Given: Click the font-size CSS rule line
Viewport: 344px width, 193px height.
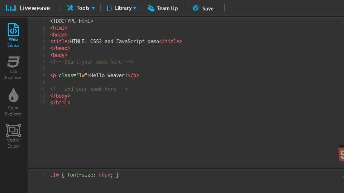Looking at the screenshot, I should pyautogui.click(x=85, y=175).
